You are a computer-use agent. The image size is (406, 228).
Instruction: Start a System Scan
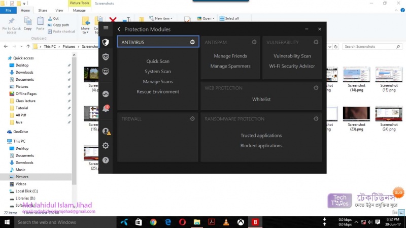point(158,72)
